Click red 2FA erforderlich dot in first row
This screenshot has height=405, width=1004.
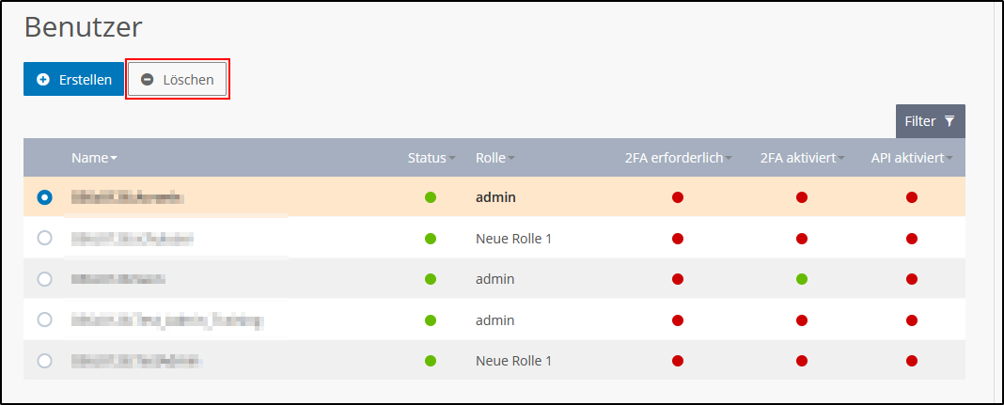(x=677, y=197)
